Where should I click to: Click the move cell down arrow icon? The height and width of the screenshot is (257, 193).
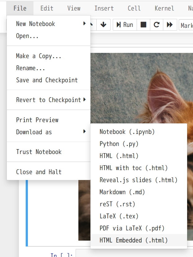click(103, 25)
